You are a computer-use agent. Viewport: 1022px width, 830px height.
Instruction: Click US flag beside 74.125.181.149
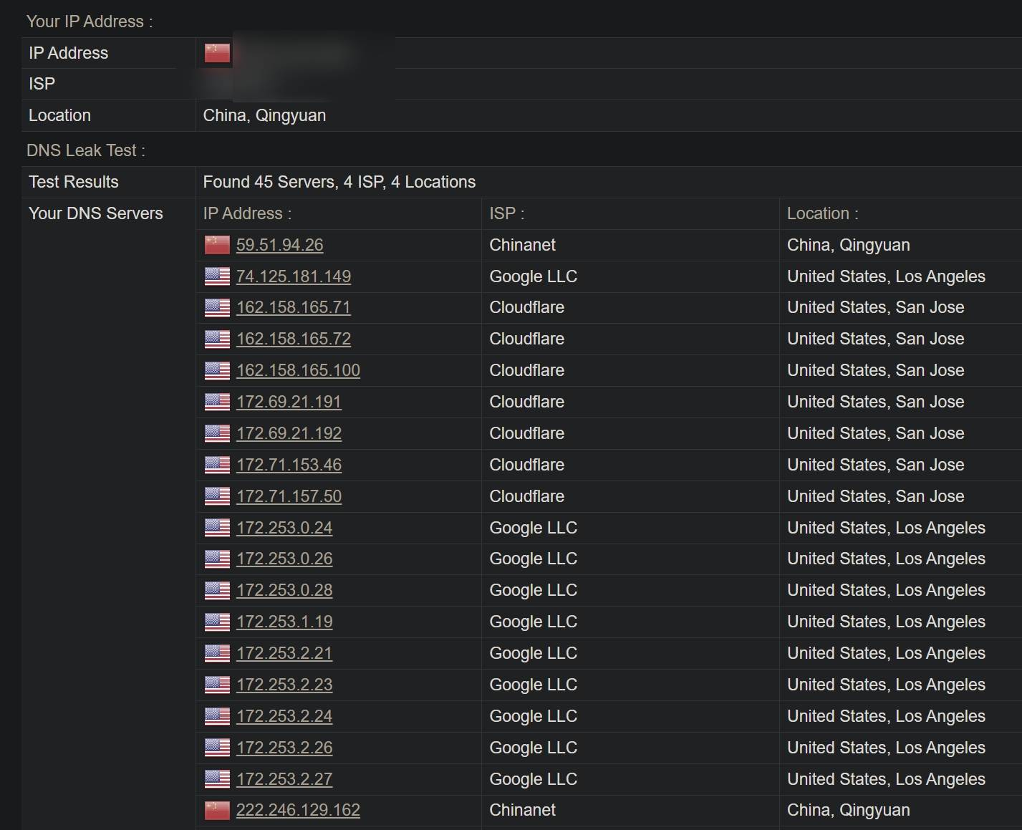pos(217,277)
